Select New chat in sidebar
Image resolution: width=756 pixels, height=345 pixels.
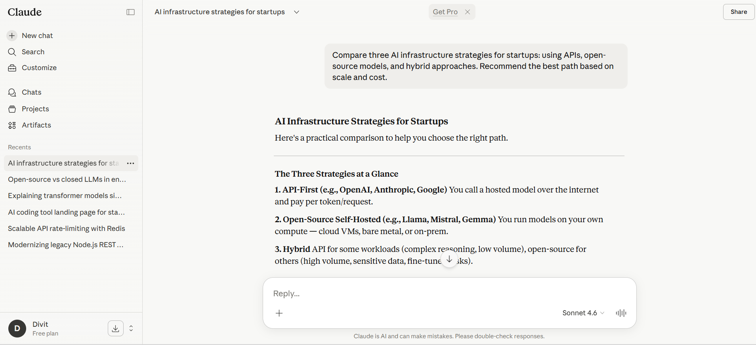(37, 36)
